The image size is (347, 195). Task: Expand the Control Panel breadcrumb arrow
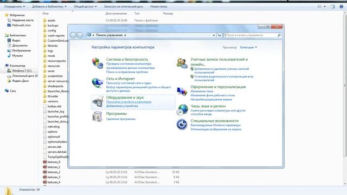(x=125, y=35)
